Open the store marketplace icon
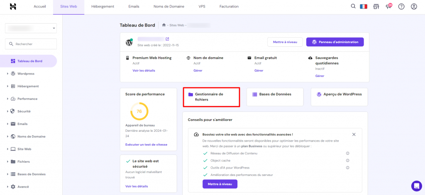The width and height of the screenshot is (425, 195). pos(376,7)
